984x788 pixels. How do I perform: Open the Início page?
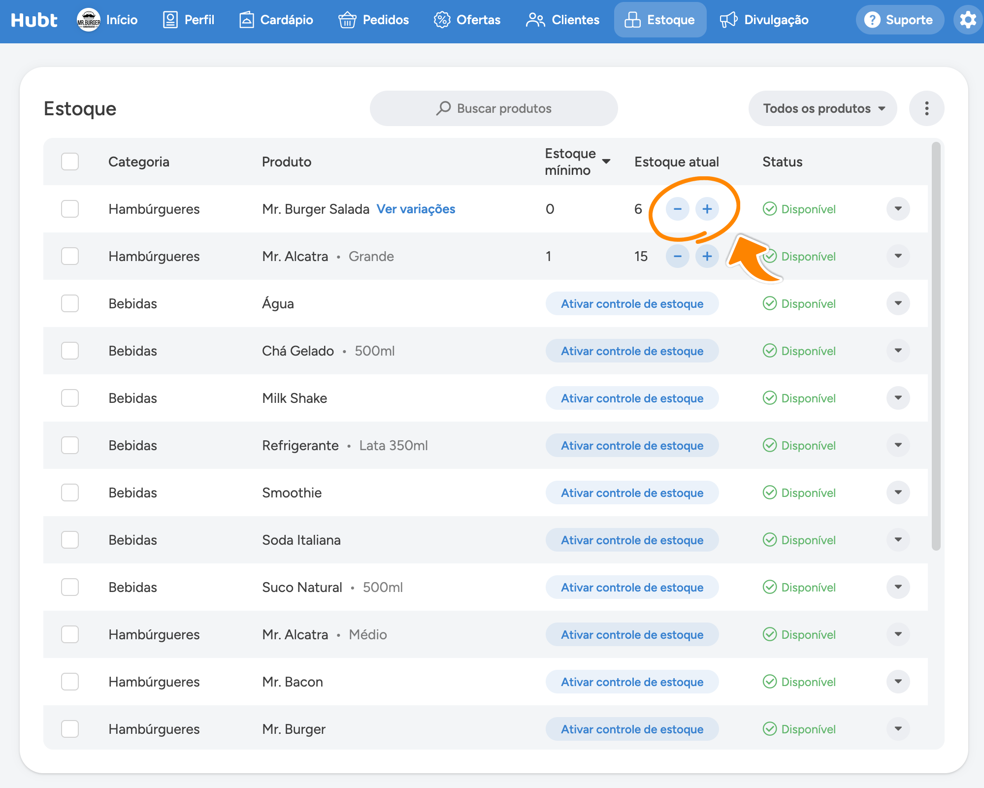pos(107,20)
